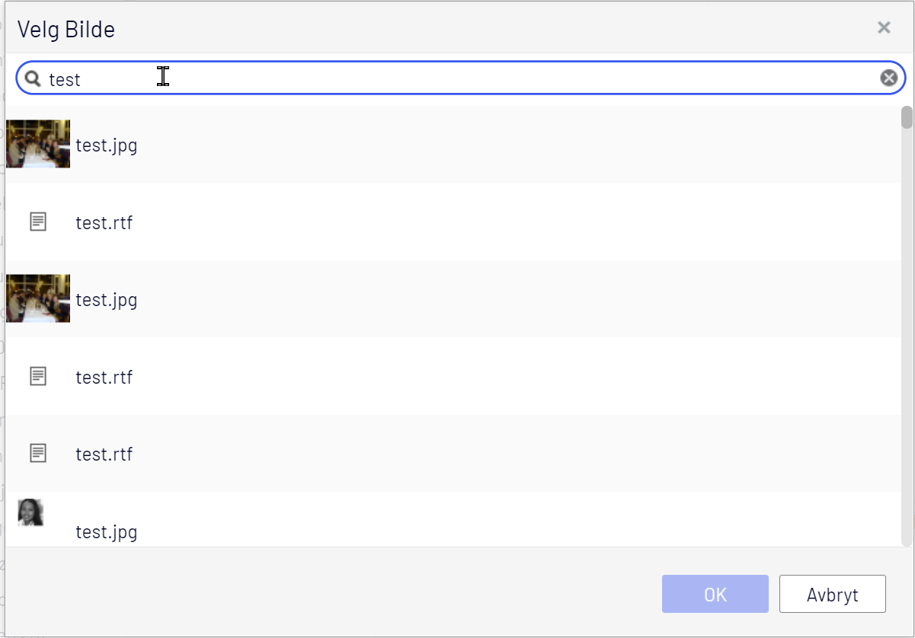This screenshot has width=915, height=638.
Task: Select the topmost dinner table photo thumbnail
Action: click(38, 144)
